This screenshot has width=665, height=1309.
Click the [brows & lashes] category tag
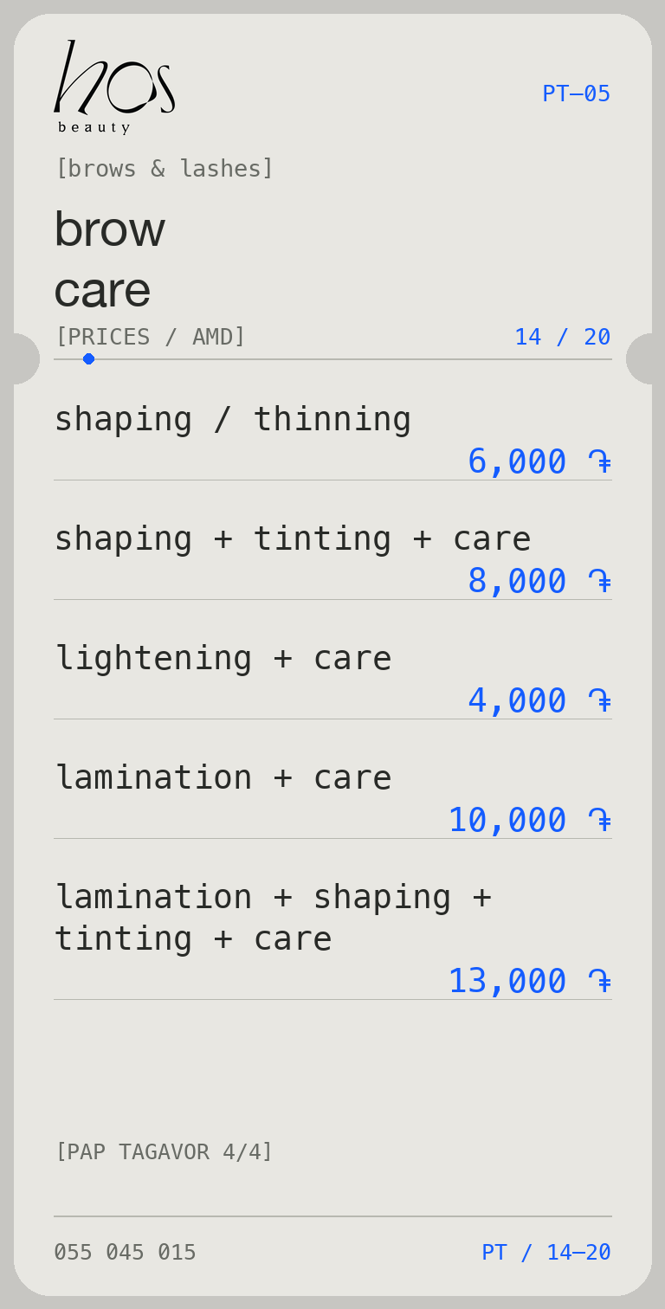pyautogui.click(x=165, y=168)
